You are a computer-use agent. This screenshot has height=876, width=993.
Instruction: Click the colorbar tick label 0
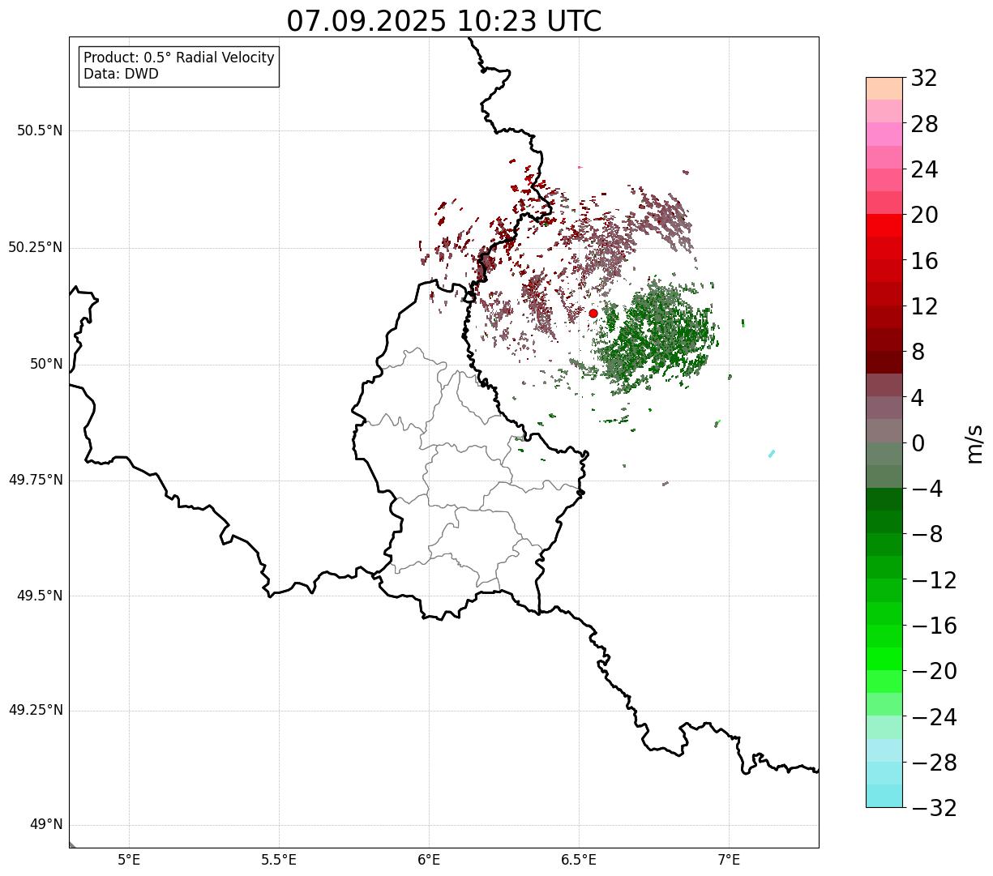[x=918, y=443]
